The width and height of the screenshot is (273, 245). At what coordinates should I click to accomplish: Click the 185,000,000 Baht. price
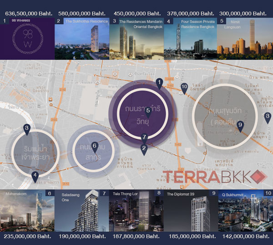tap(192, 236)
